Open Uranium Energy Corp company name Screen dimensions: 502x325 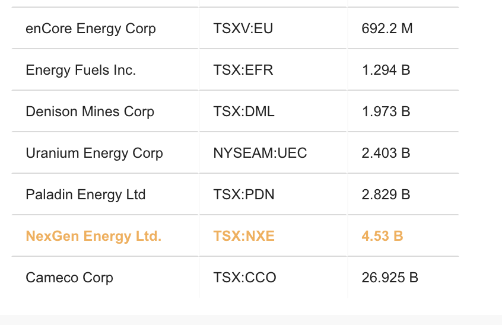pyautogui.click(x=94, y=153)
